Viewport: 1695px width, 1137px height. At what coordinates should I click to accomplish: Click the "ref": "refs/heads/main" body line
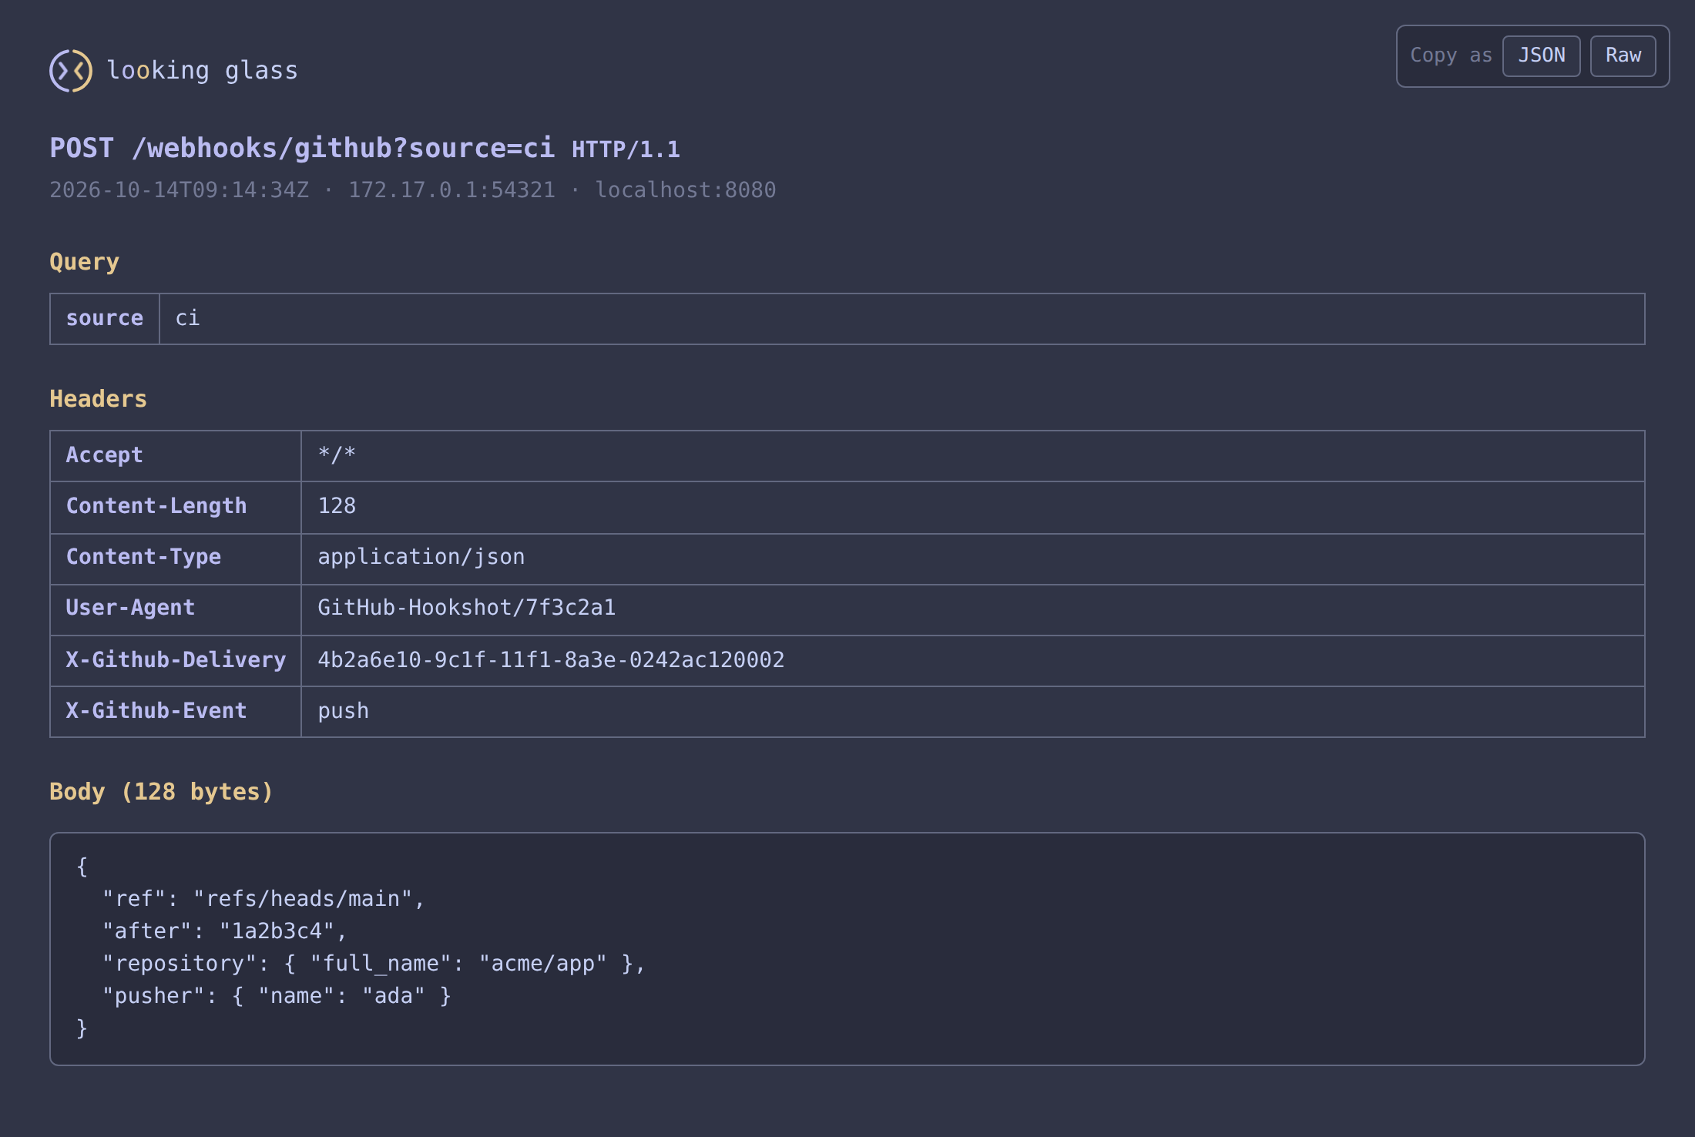(263, 899)
